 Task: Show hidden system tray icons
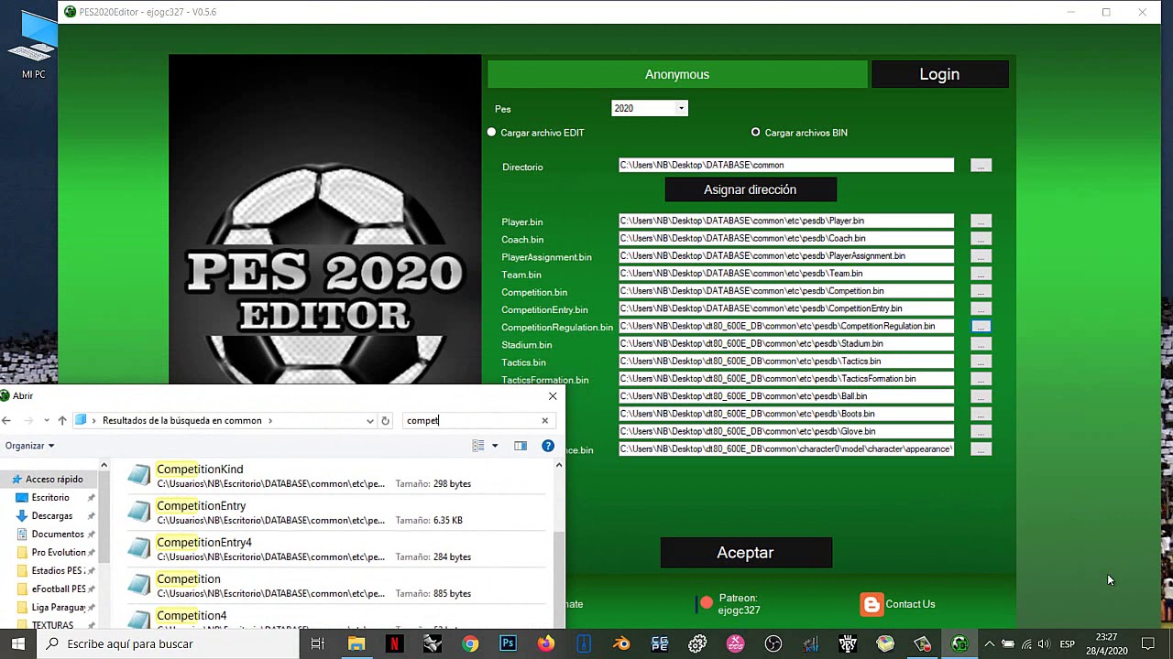click(989, 643)
